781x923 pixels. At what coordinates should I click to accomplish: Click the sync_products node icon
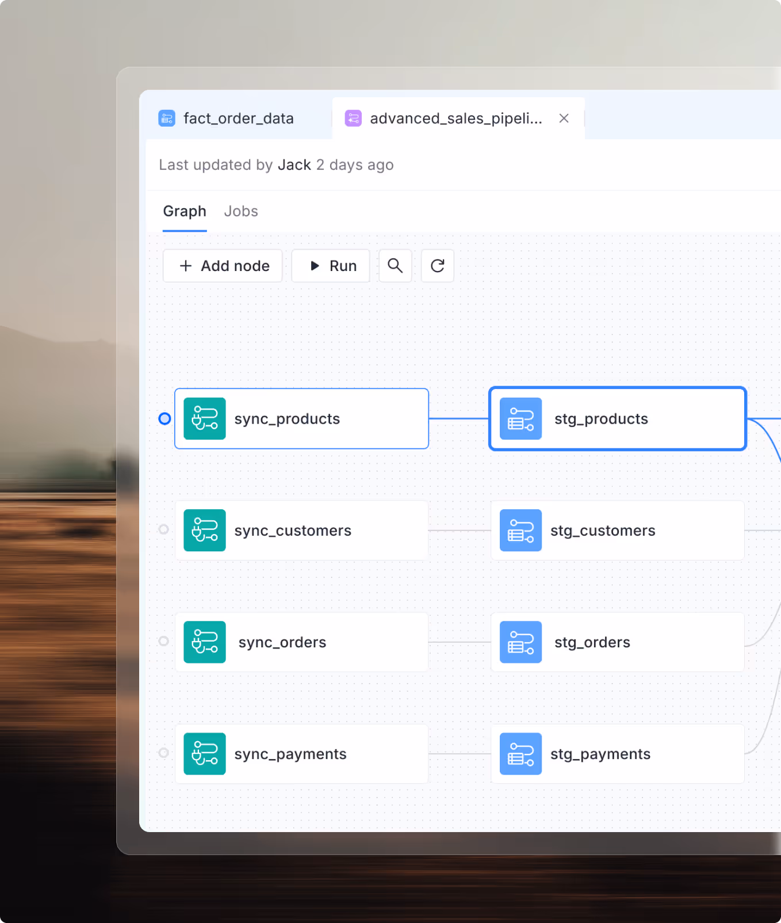pyautogui.click(x=205, y=419)
